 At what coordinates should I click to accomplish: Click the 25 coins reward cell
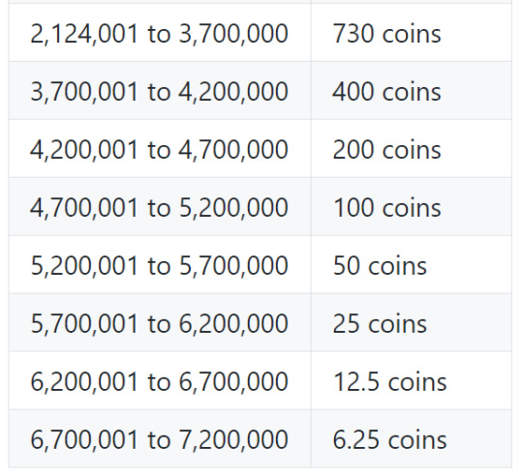(x=412, y=323)
